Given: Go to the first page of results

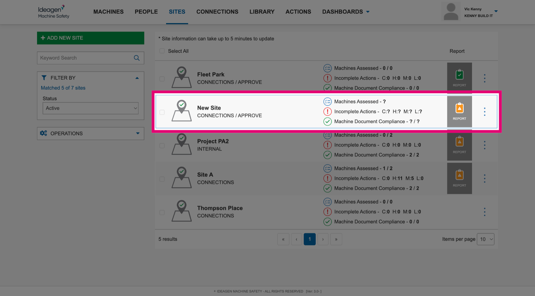Looking at the screenshot, I should coord(283,239).
